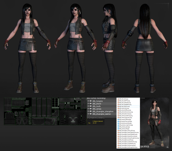Toggle the eye icon for difa_yanqiu
Image resolution: width=172 pixels, height=151 pixels.
88,109
